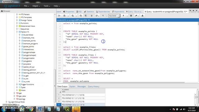Select spatial_ref_sys table in tree
The height and width of the screenshot is (112, 199).
point(29,67)
